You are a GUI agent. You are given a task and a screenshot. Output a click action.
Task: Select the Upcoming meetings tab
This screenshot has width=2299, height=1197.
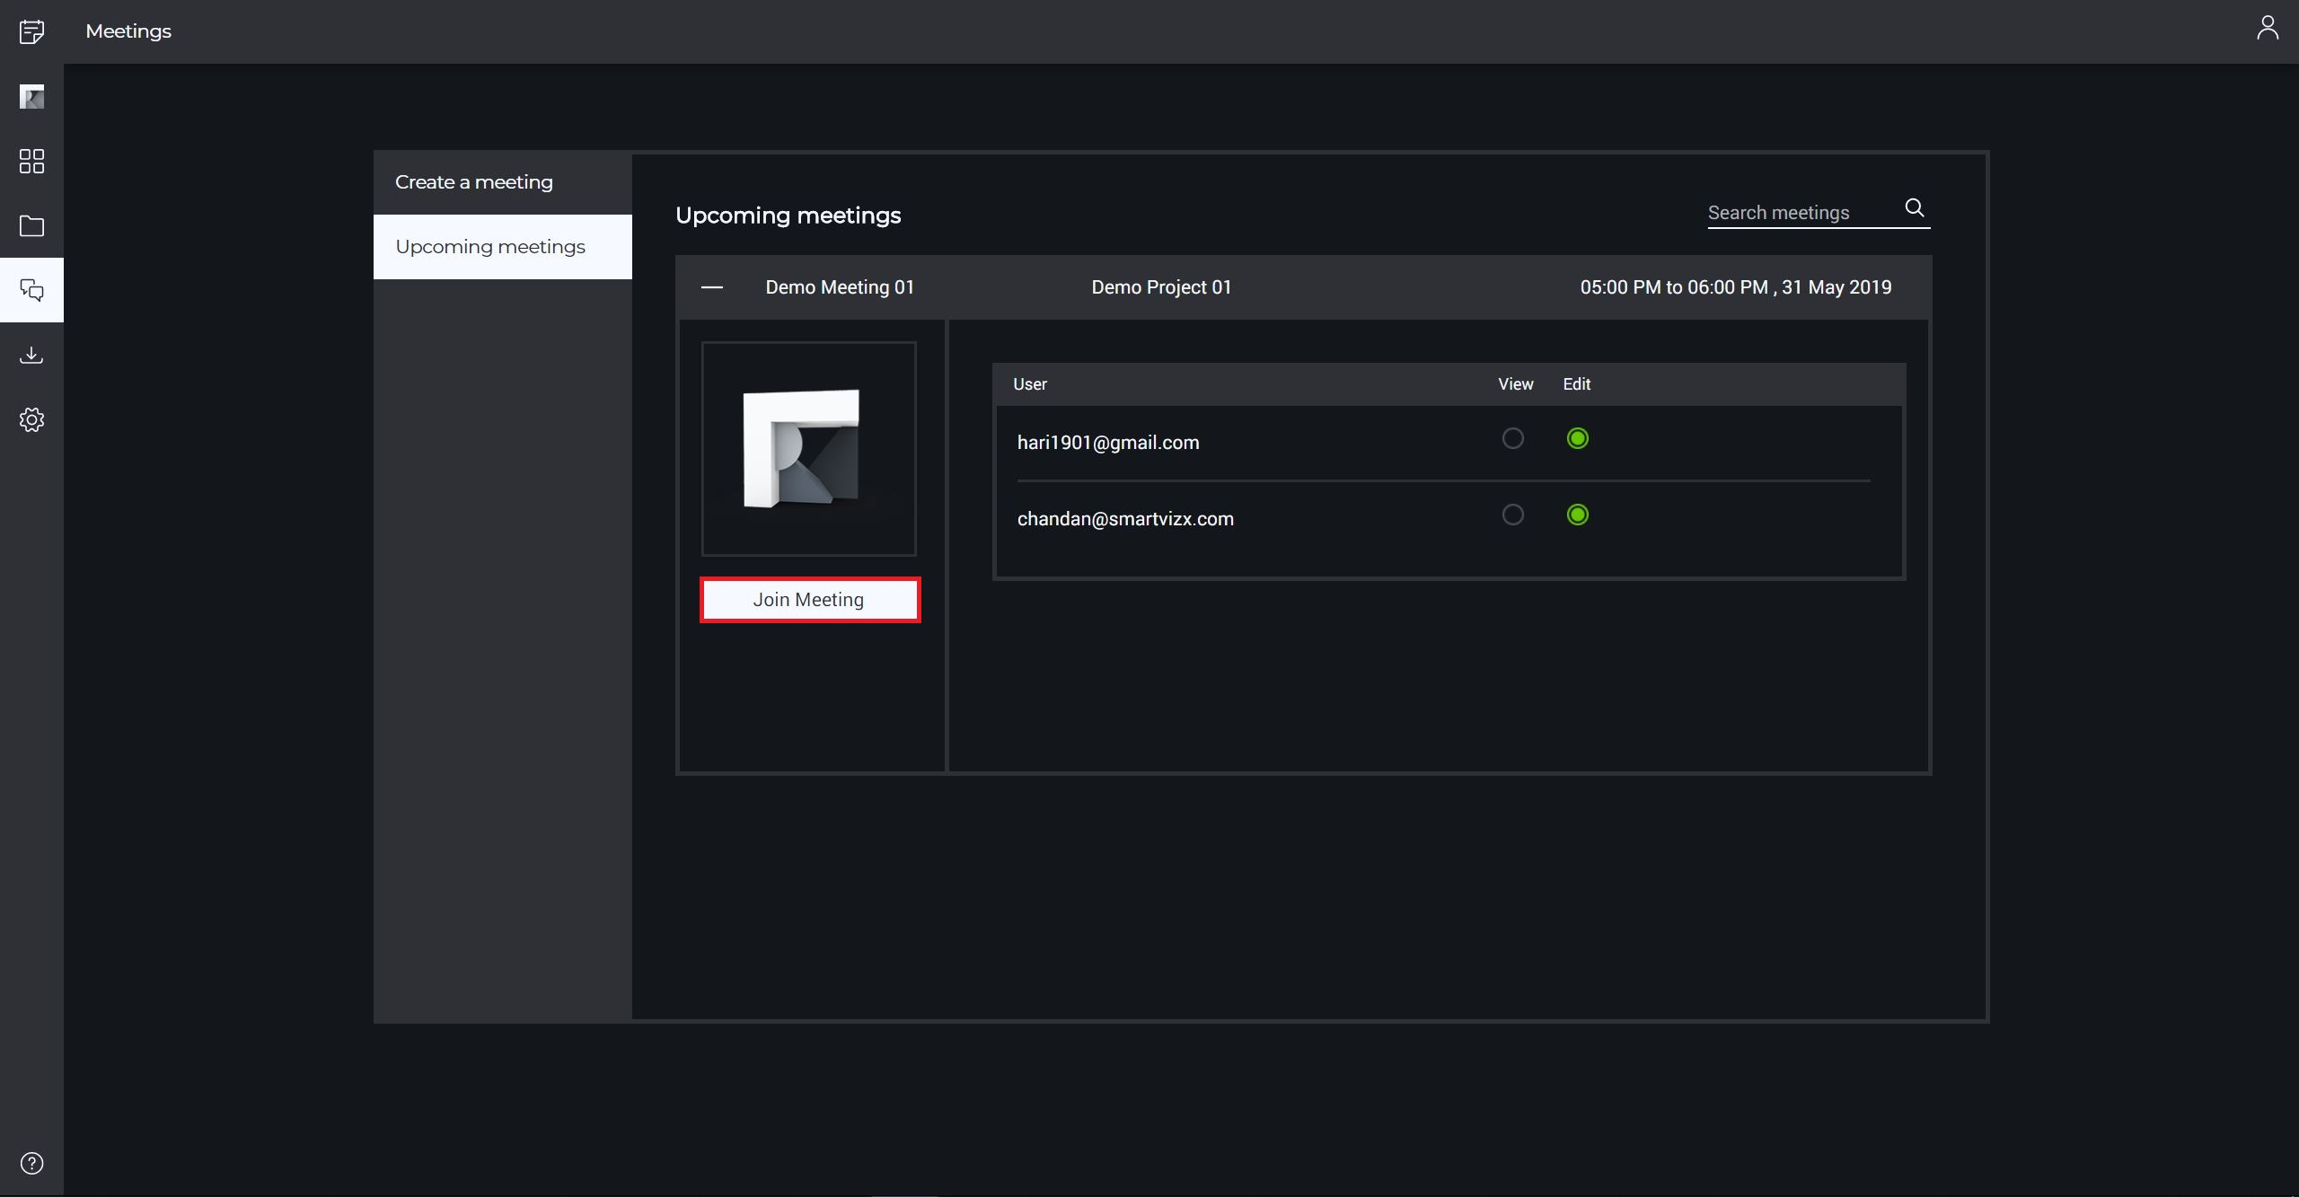coord(490,247)
